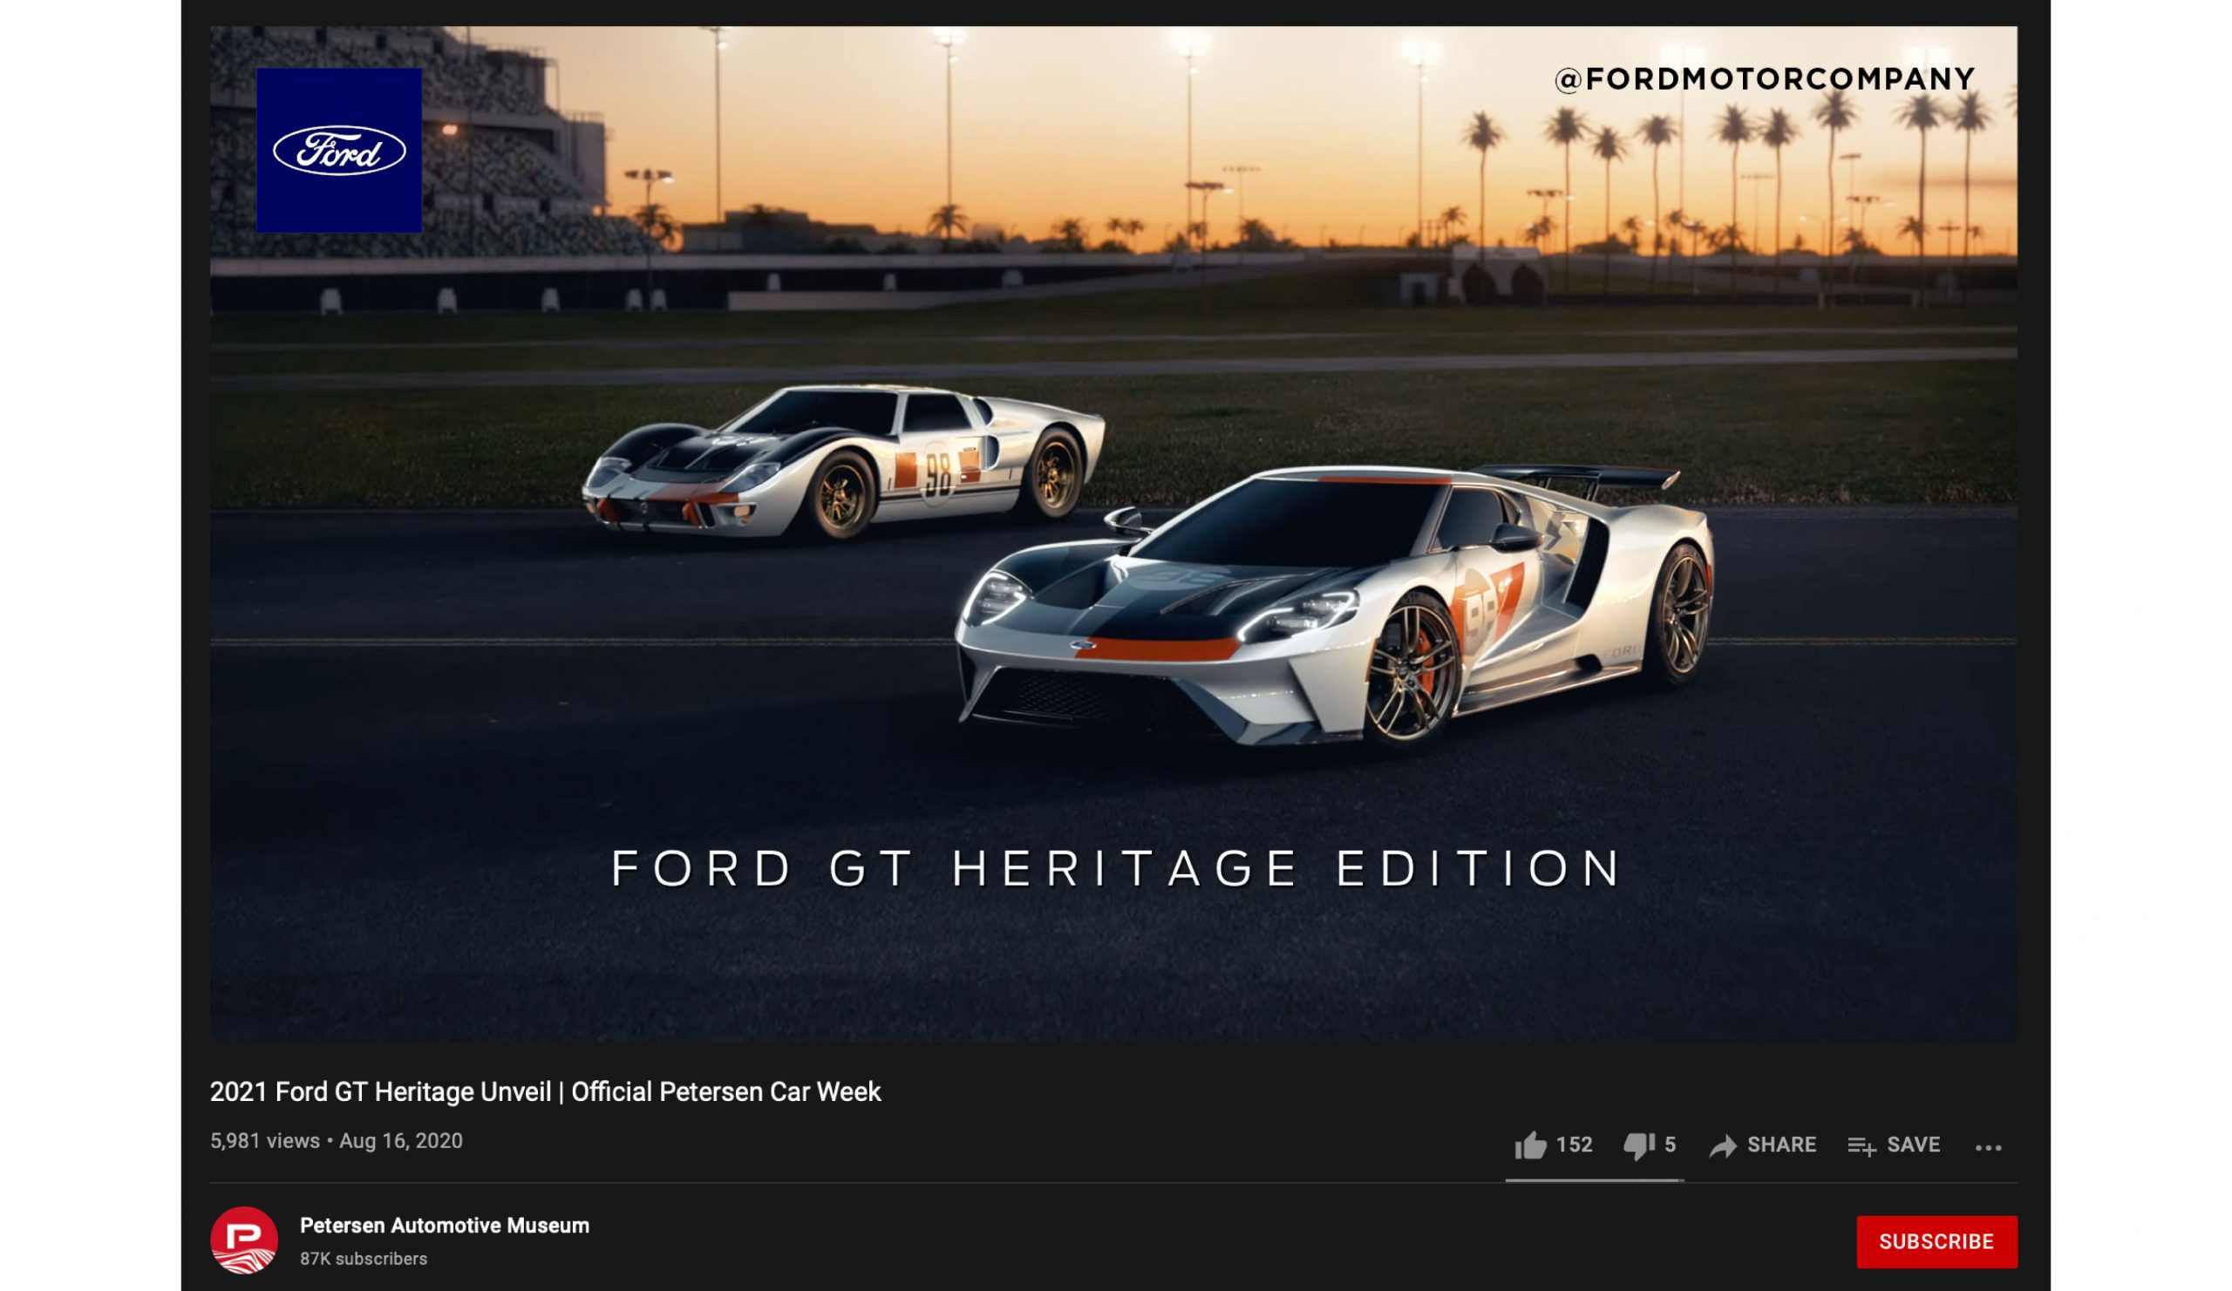
Task: Click the @FORDMOTORCOMPANY handle overlay
Action: pyautogui.click(x=1765, y=79)
